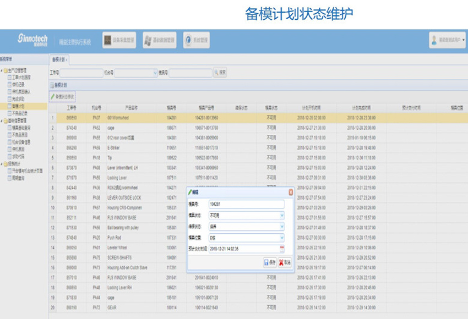Open the calendar picker for 预计交付时间

pos(282,249)
